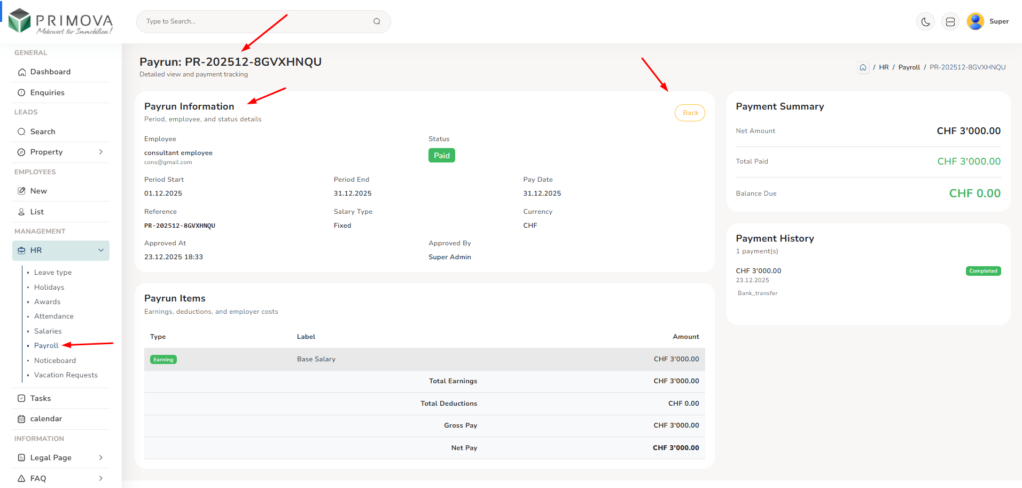Open the calendar sidebar item
This screenshot has width=1022, height=488.
point(46,419)
